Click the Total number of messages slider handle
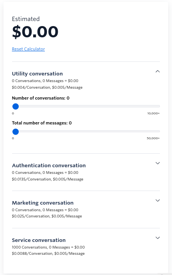Viewport: 172px width, 275px height. (16, 131)
